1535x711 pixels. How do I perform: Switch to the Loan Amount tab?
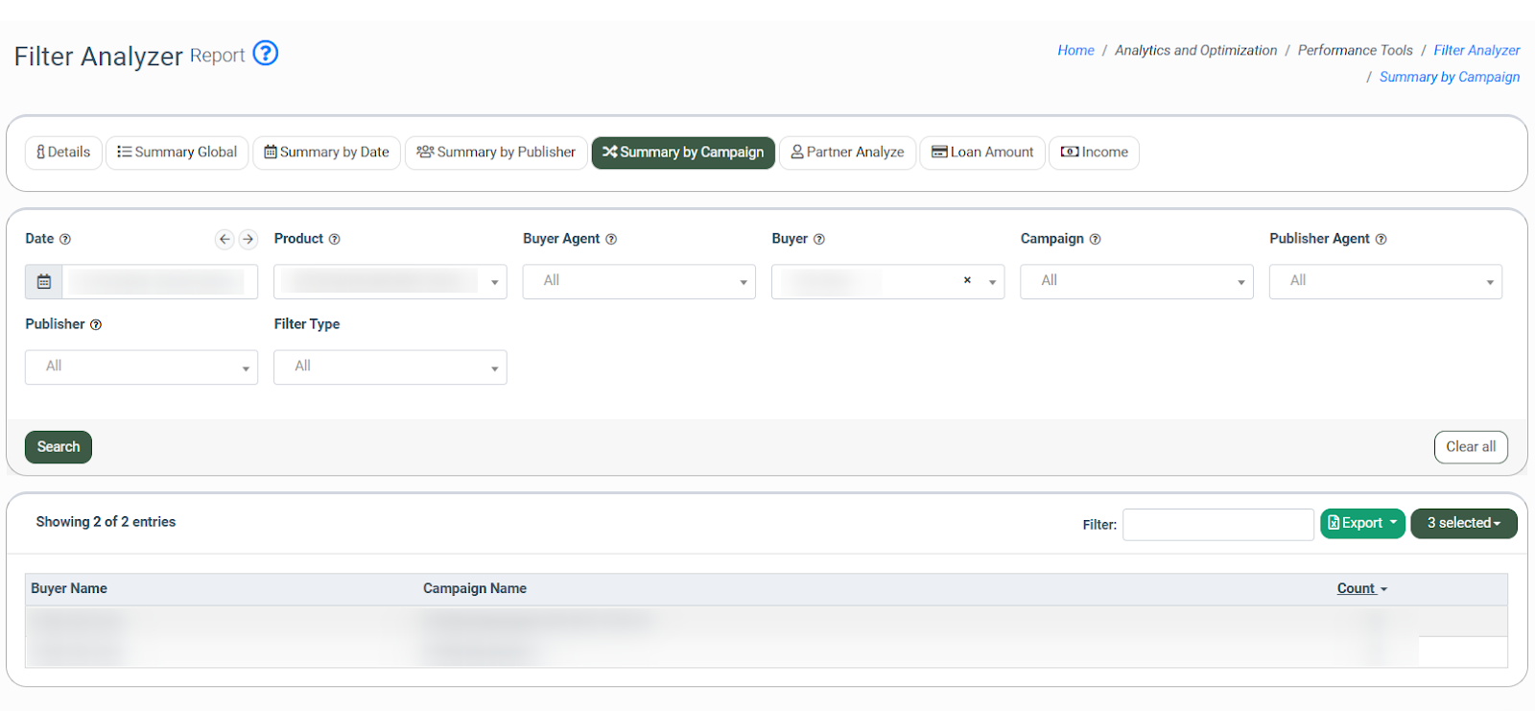click(982, 153)
